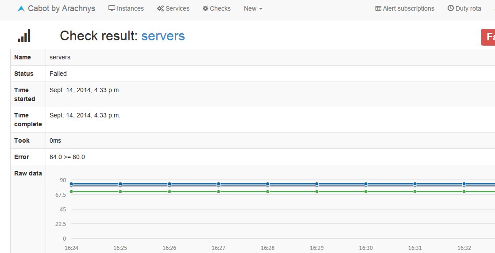Click the blue data point at 16:25
495x253 pixels.
[x=120, y=183]
